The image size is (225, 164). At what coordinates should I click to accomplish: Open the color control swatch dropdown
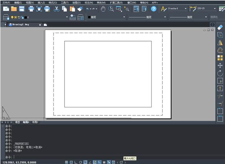click(106, 17)
